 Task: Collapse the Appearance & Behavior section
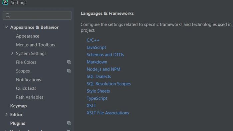tap(6, 27)
